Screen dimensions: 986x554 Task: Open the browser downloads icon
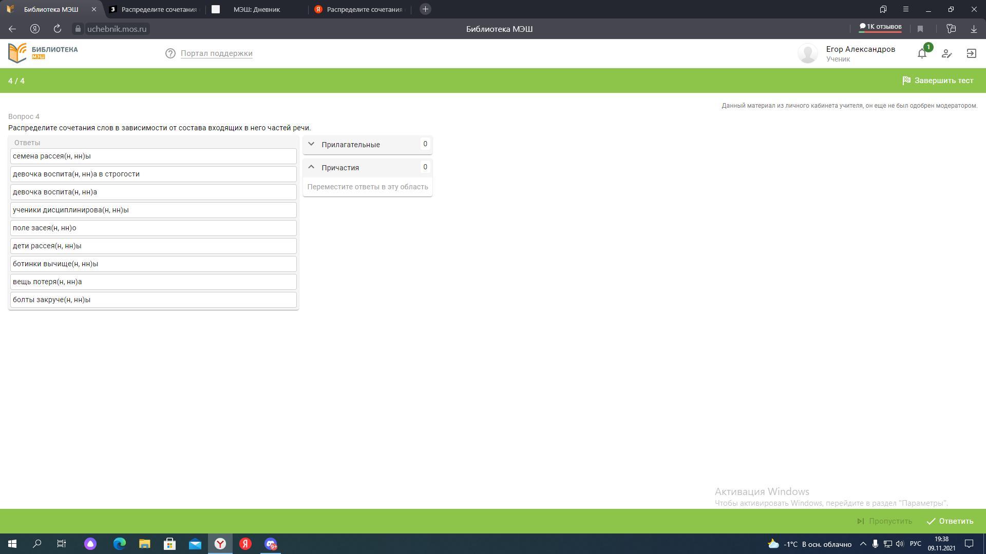point(974,29)
